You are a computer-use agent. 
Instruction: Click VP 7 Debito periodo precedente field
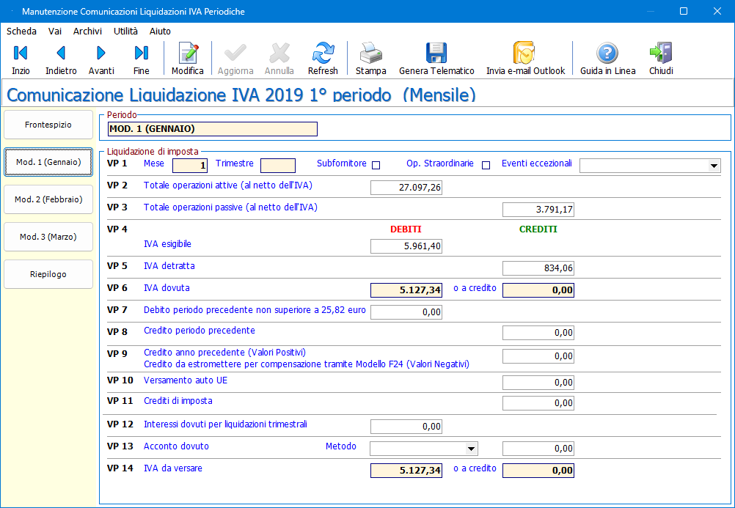coord(406,312)
